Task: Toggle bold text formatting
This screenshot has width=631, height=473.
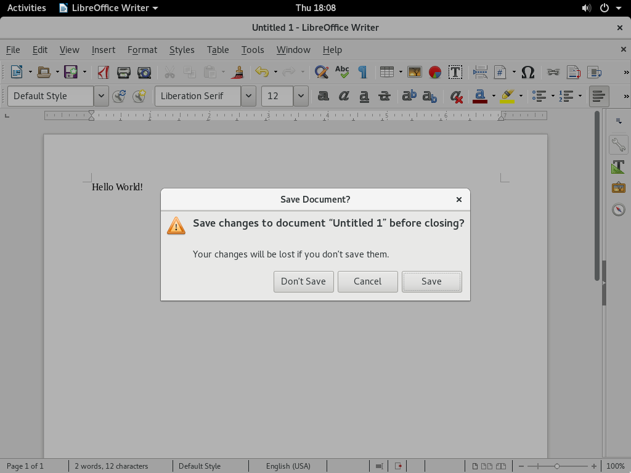Action: coord(323,96)
